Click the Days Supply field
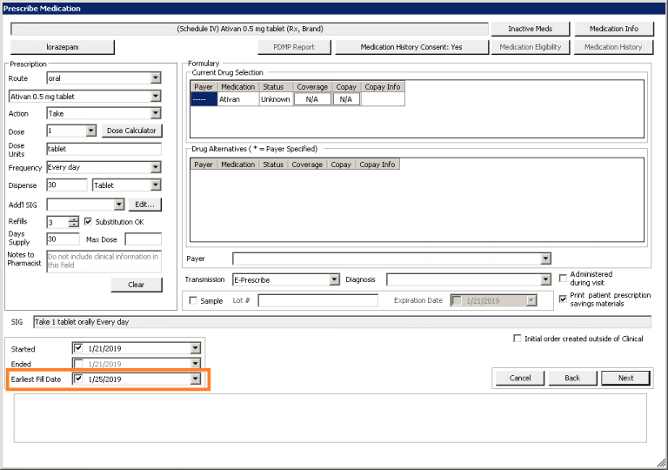The height and width of the screenshot is (470, 668). click(x=63, y=238)
